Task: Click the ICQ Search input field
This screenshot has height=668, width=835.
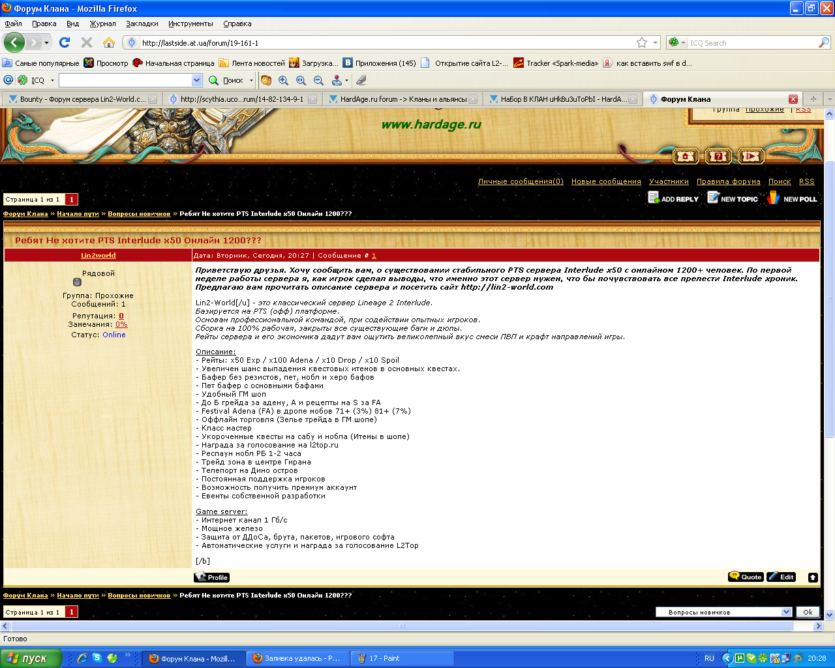Action: point(752,42)
